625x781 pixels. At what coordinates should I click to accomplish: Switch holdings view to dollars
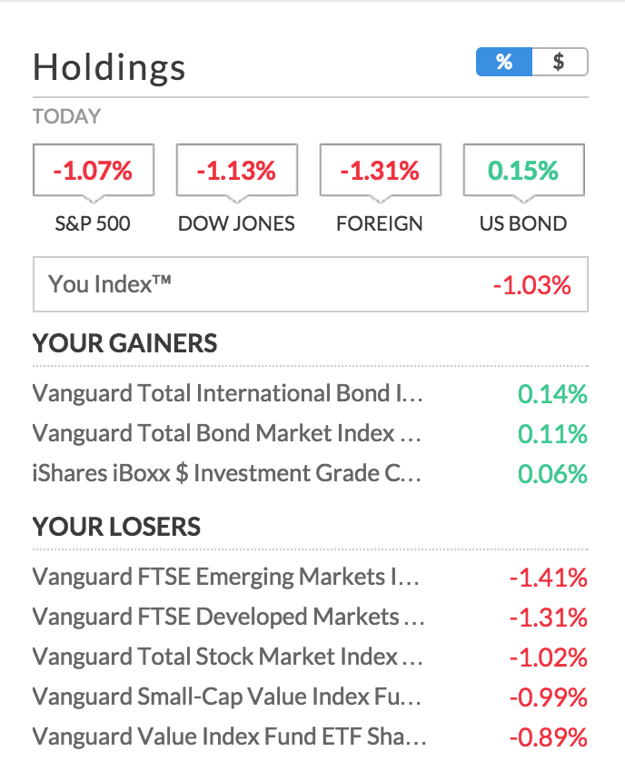[x=560, y=62]
